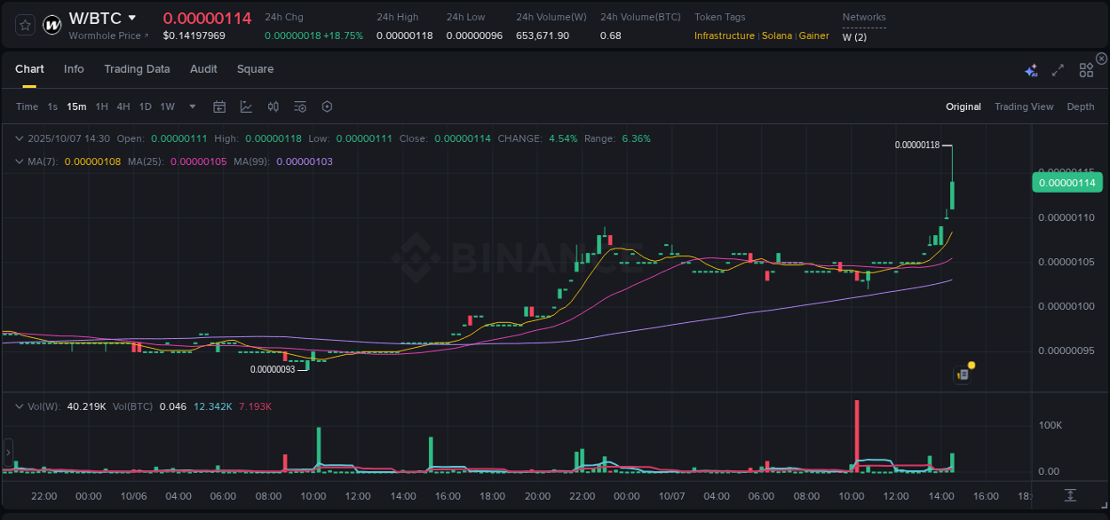Click the Depth view option
Screen dimensions: 1110x520
pos(1081,106)
